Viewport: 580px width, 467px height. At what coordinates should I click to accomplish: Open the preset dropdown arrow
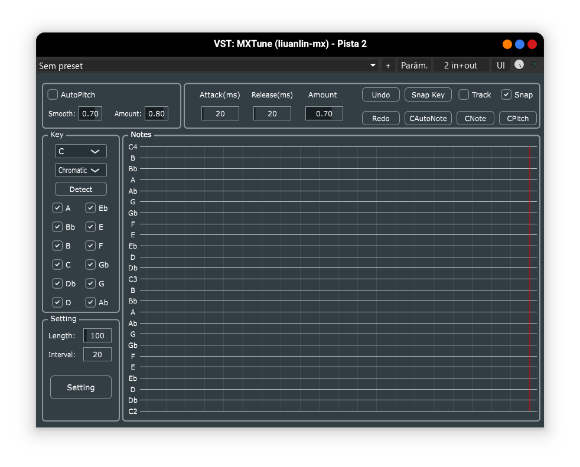coord(373,66)
